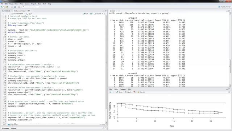Close the Untitled1 editor tab
232x131 pixels.
tap(11, 11)
